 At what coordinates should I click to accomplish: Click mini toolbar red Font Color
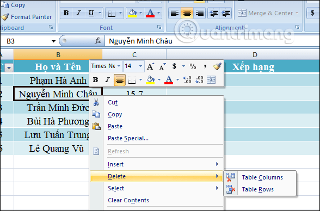[169, 80]
